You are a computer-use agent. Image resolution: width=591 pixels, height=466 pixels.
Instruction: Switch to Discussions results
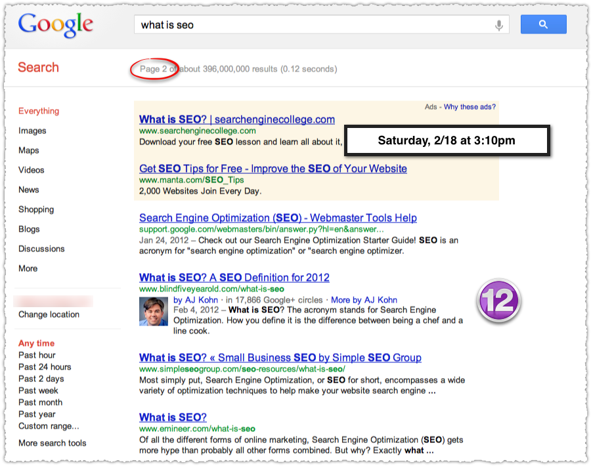click(41, 249)
